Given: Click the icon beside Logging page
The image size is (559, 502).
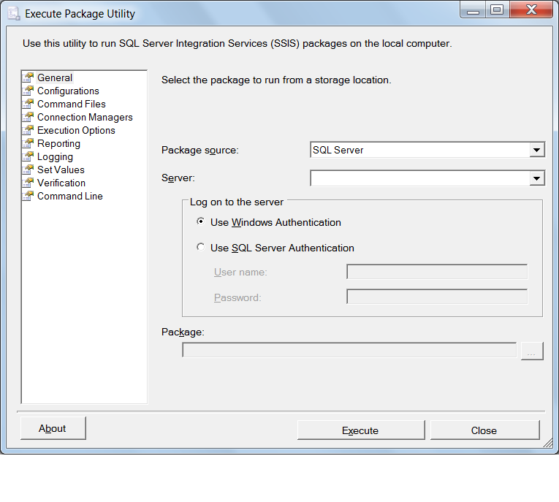Looking at the screenshot, I should pos(28,156).
